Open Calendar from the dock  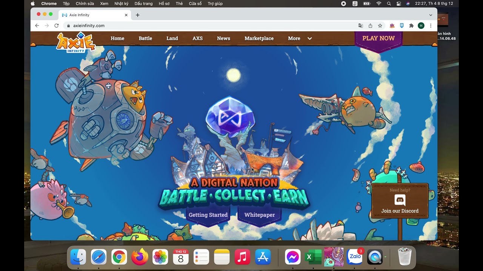click(x=181, y=257)
